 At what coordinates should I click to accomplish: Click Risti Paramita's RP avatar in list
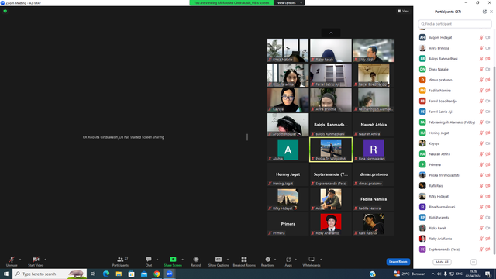(x=422, y=218)
